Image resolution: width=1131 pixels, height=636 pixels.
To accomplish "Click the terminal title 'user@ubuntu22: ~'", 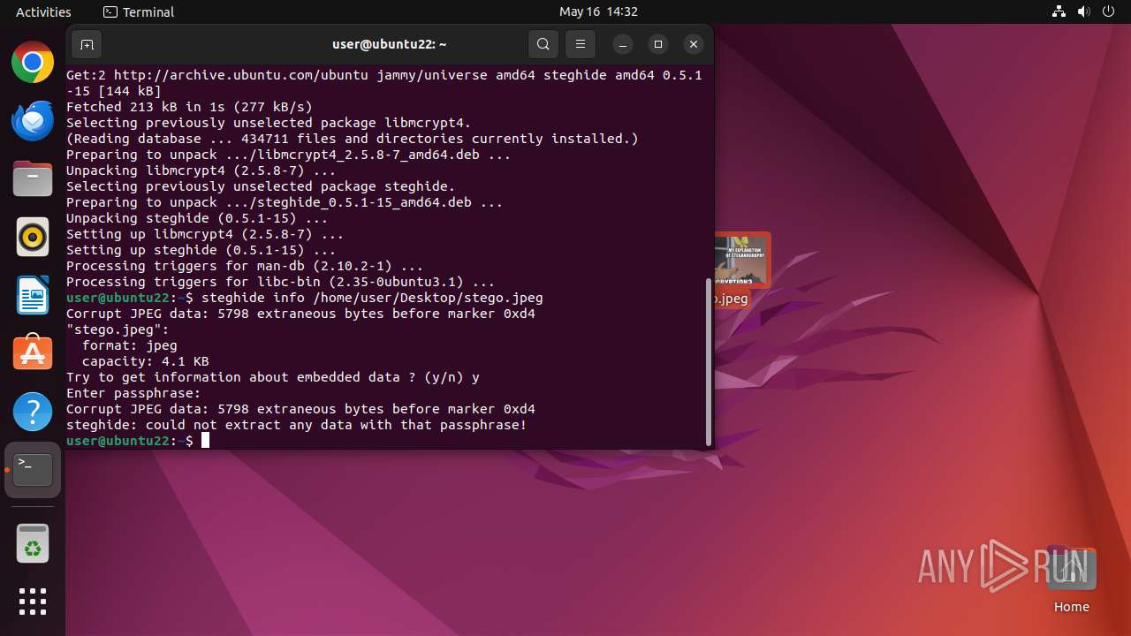I will [x=390, y=44].
